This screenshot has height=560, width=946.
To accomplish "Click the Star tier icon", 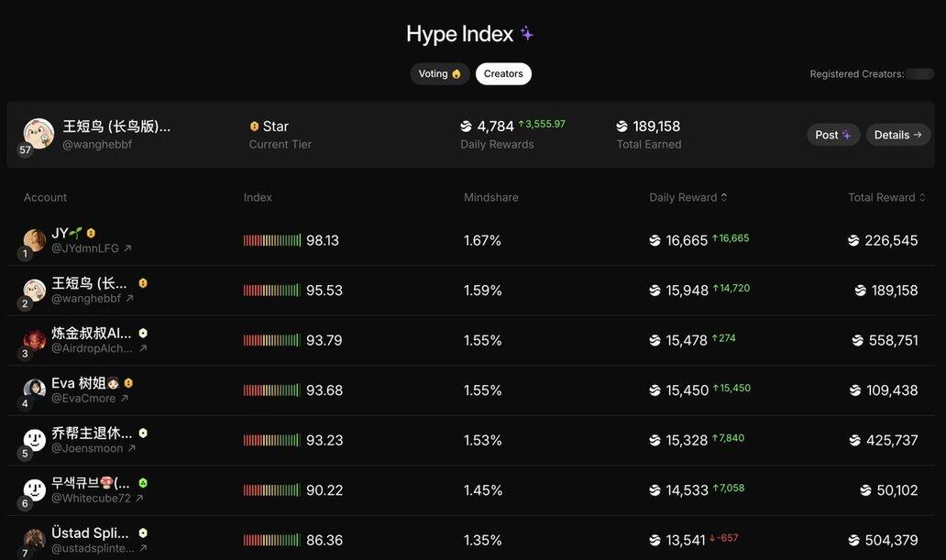I will (254, 126).
